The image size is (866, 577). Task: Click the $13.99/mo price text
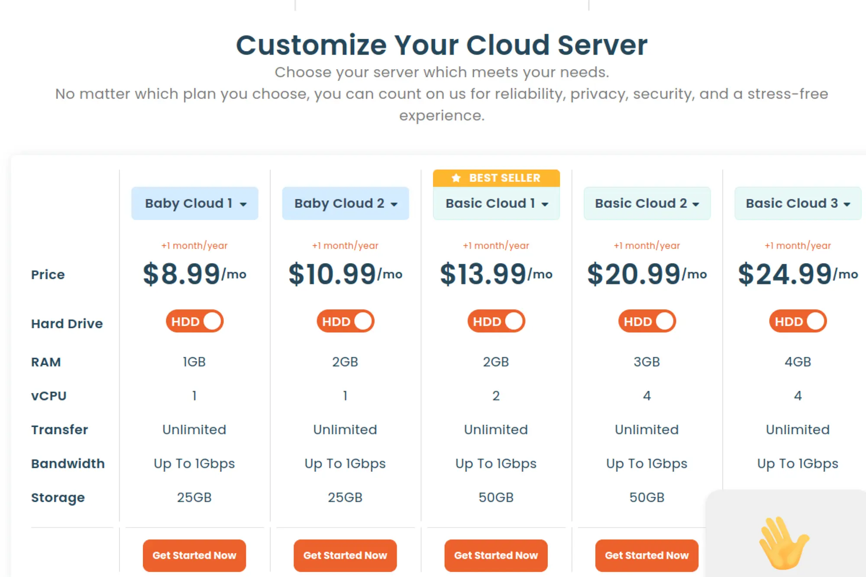pyautogui.click(x=496, y=274)
